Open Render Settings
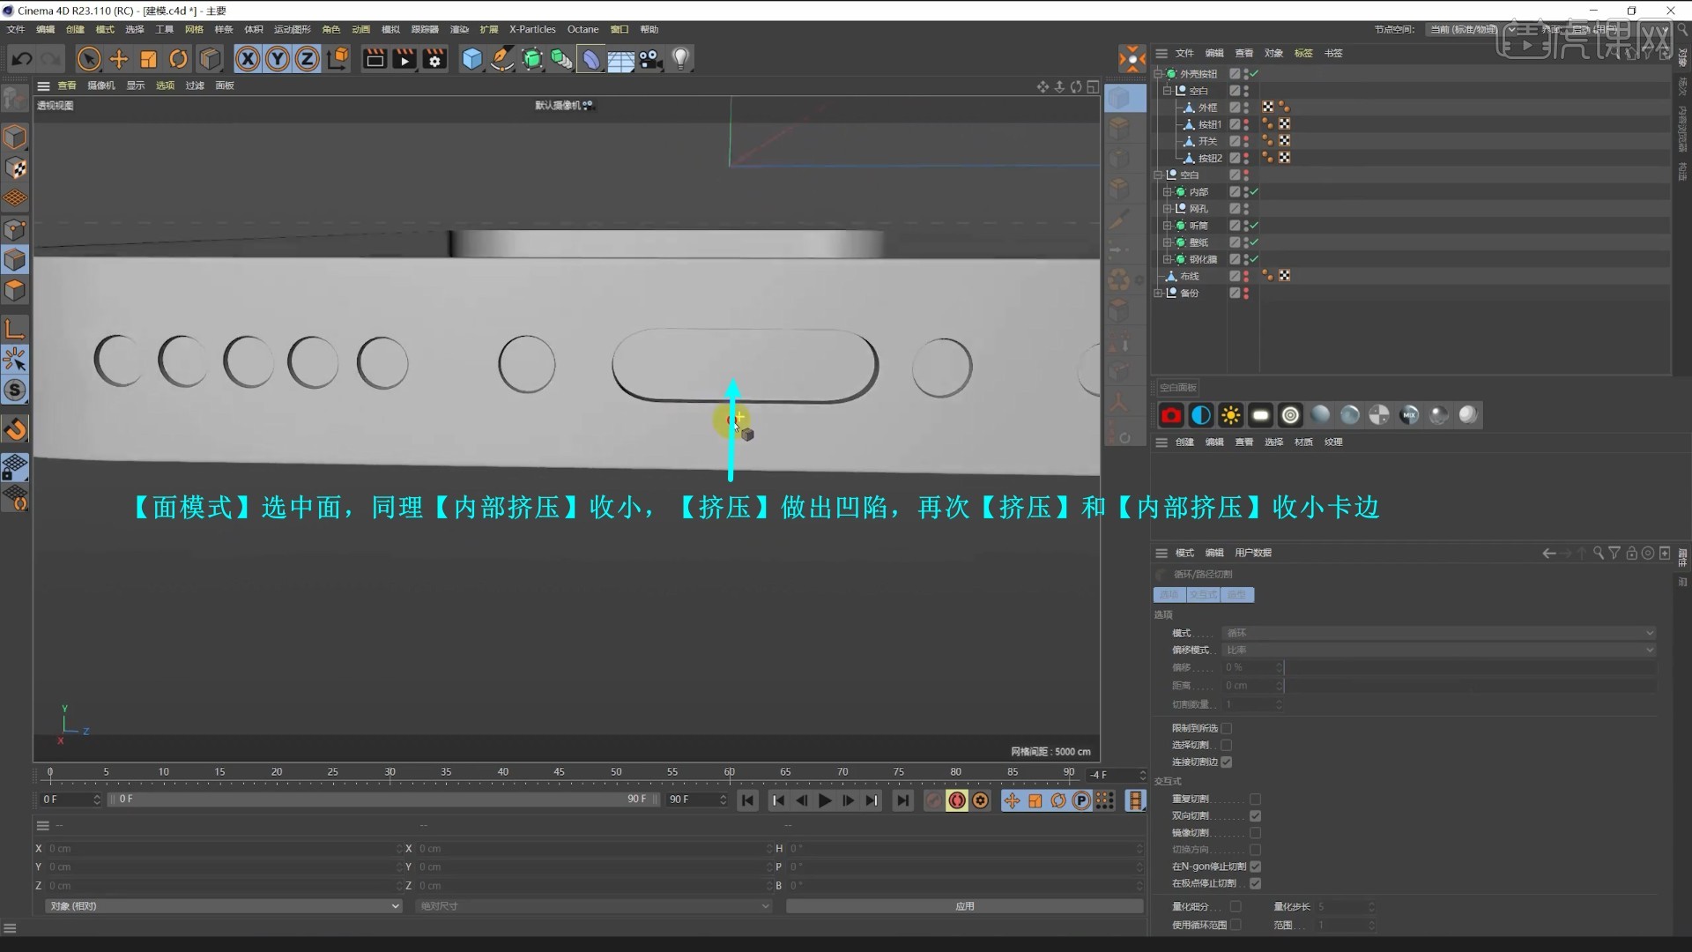The image size is (1692, 952). point(434,58)
